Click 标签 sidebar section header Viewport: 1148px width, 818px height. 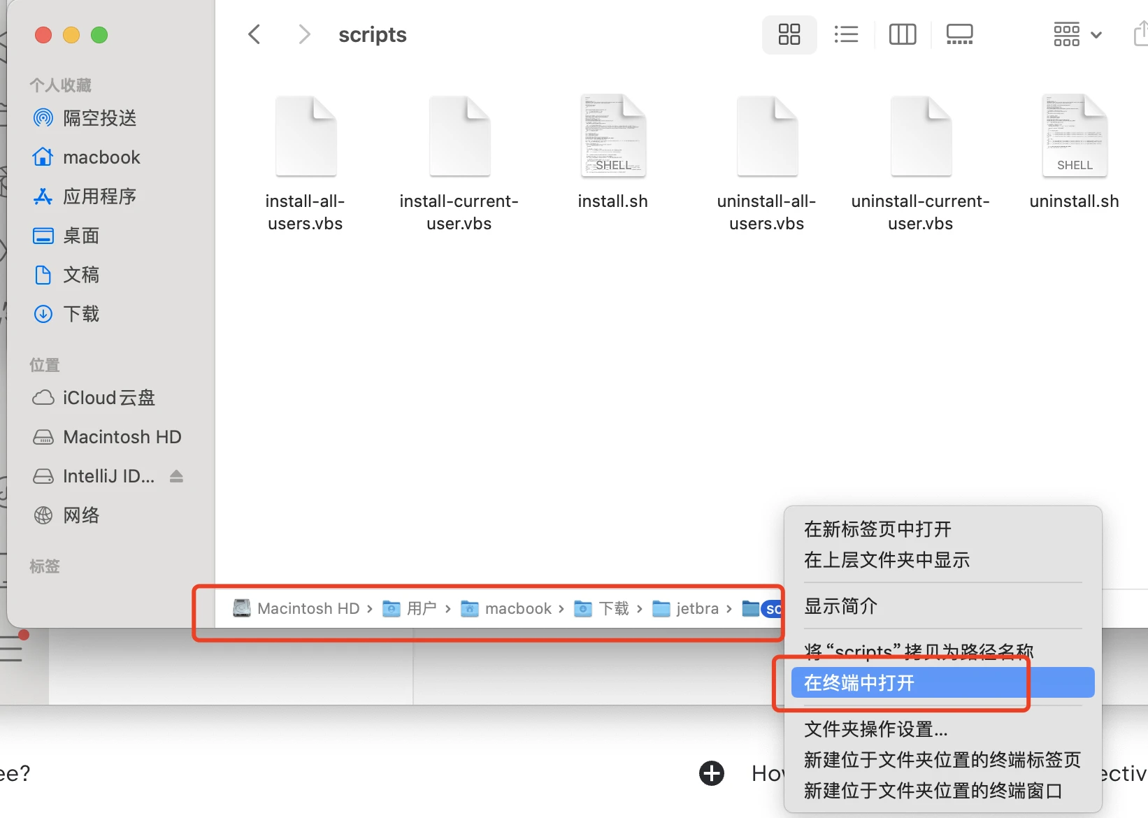click(45, 566)
